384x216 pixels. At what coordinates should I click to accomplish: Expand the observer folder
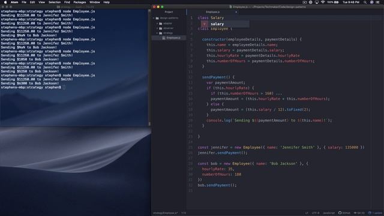157,28
